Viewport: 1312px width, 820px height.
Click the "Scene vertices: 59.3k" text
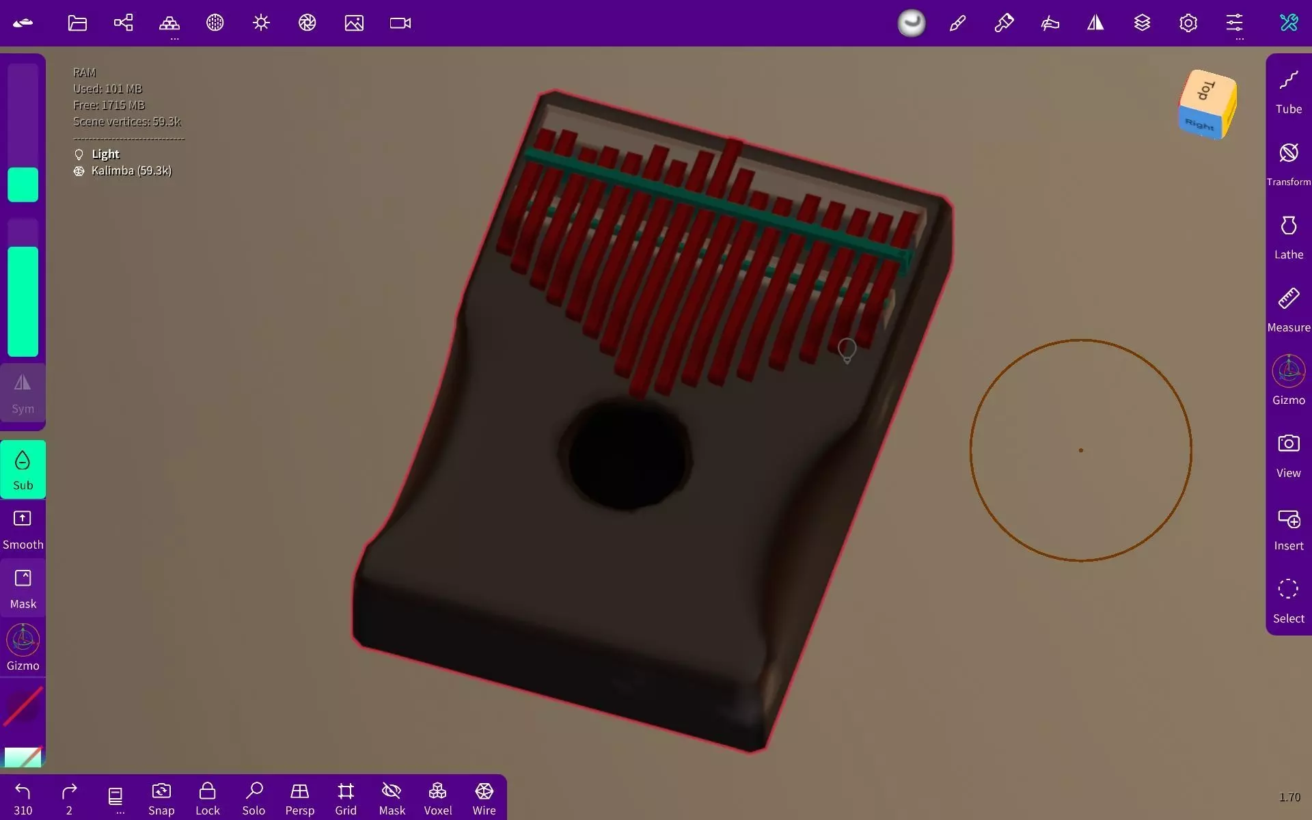127,122
